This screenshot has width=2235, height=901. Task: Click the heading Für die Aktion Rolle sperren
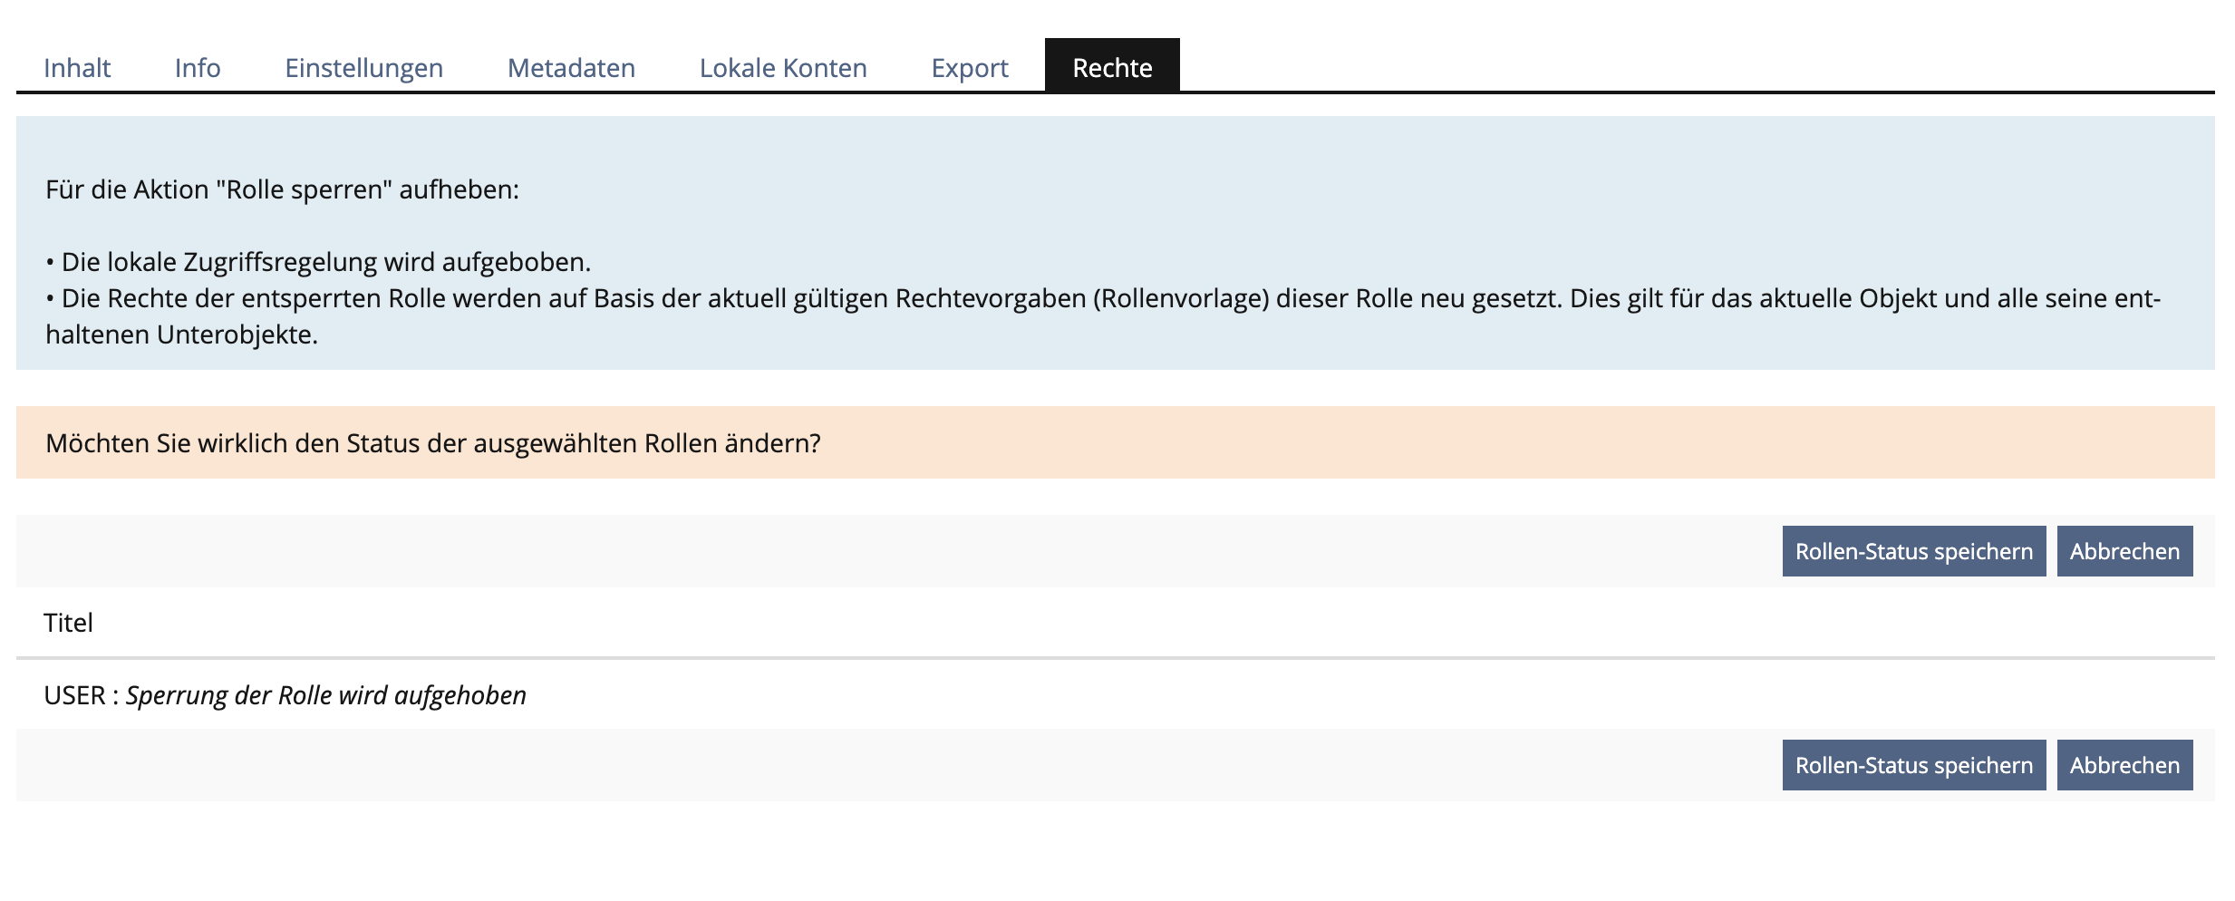pyautogui.click(x=281, y=189)
